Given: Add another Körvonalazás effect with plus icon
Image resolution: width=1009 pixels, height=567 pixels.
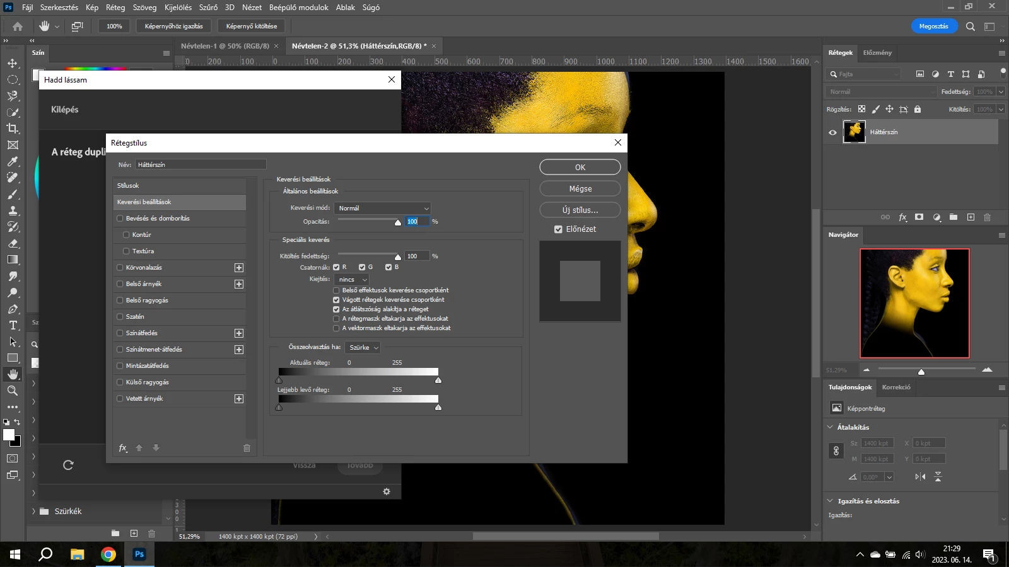Looking at the screenshot, I should click(239, 268).
